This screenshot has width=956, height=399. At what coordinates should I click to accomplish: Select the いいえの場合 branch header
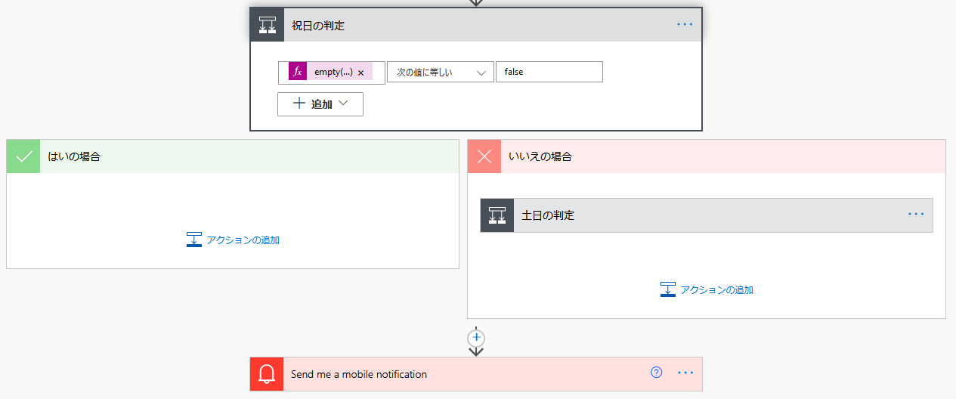pyautogui.click(x=707, y=156)
